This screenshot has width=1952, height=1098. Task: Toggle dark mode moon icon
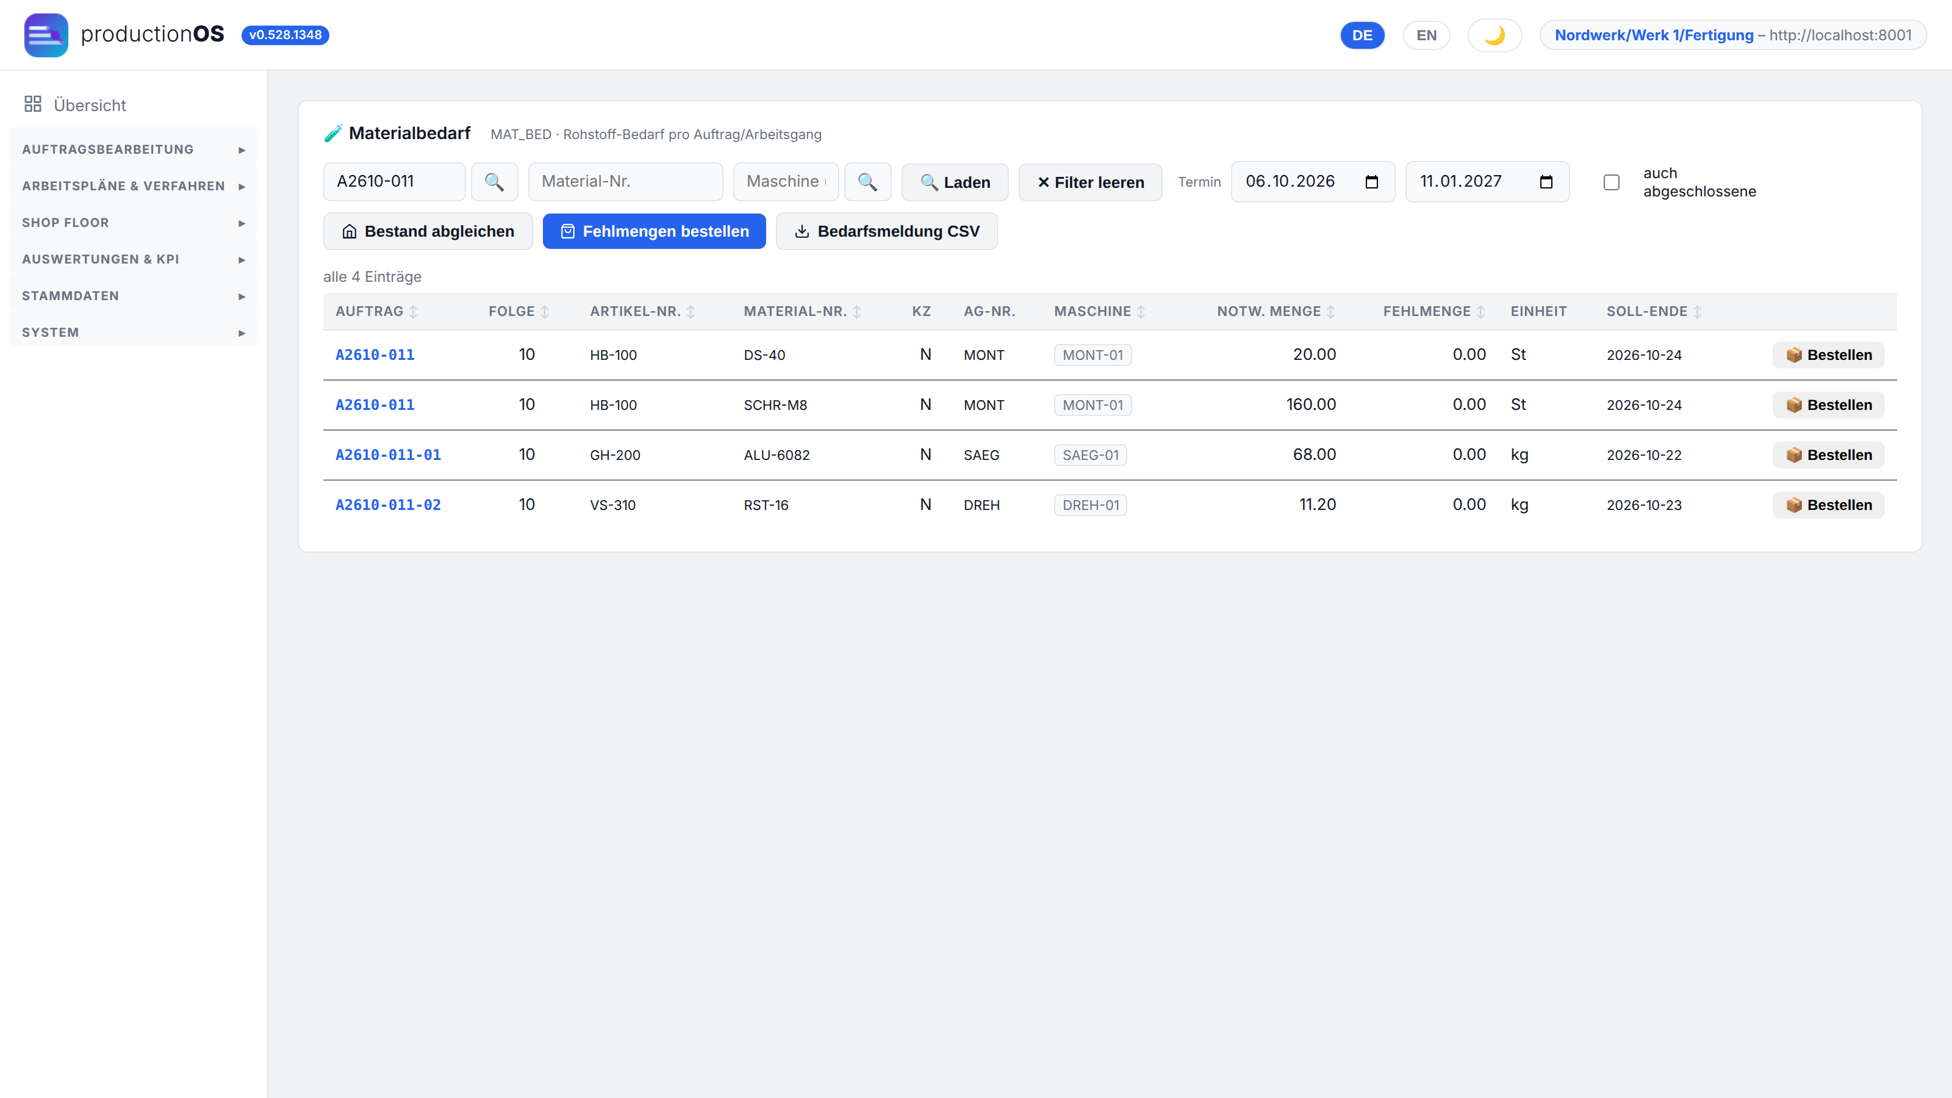tap(1494, 35)
